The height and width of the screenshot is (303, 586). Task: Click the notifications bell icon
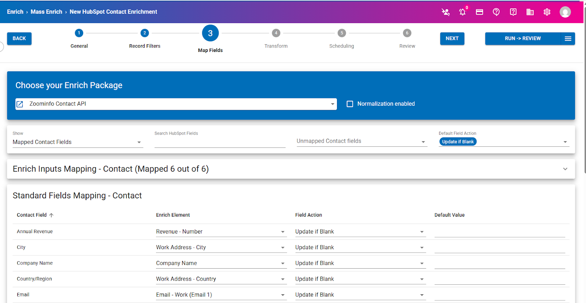[462, 12]
